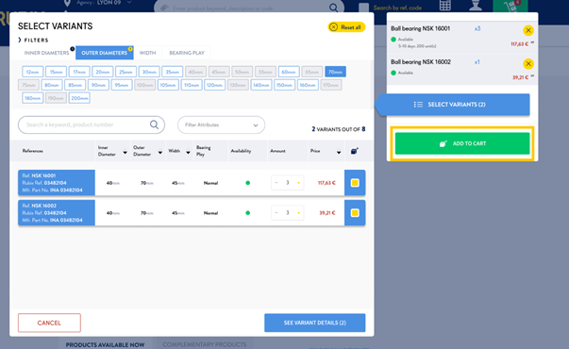The height and width of the screenshot is (349, 569).
Task: Collapse the Filters section chevron
Action: click(x=20, y=40)
